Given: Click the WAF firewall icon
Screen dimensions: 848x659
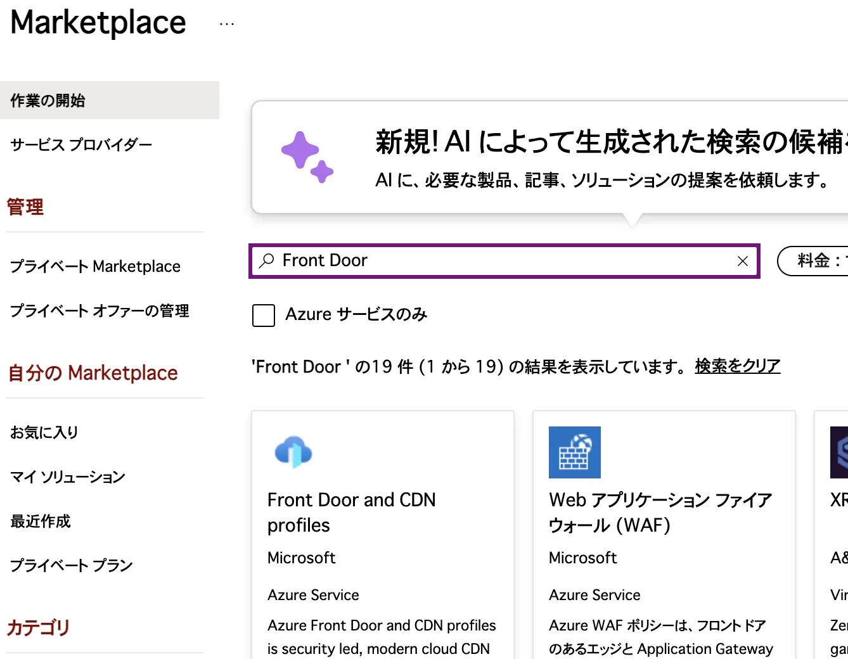Looking at the screenshot, I should pos(575,452).
